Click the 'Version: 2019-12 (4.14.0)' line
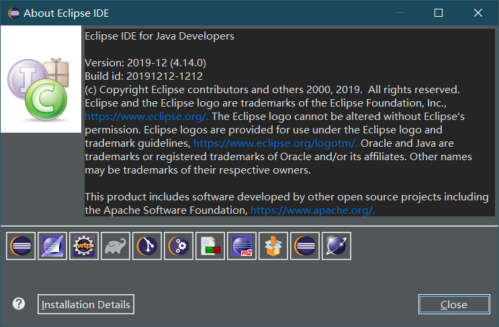The image size is (499, 327). tap(146, 63)
